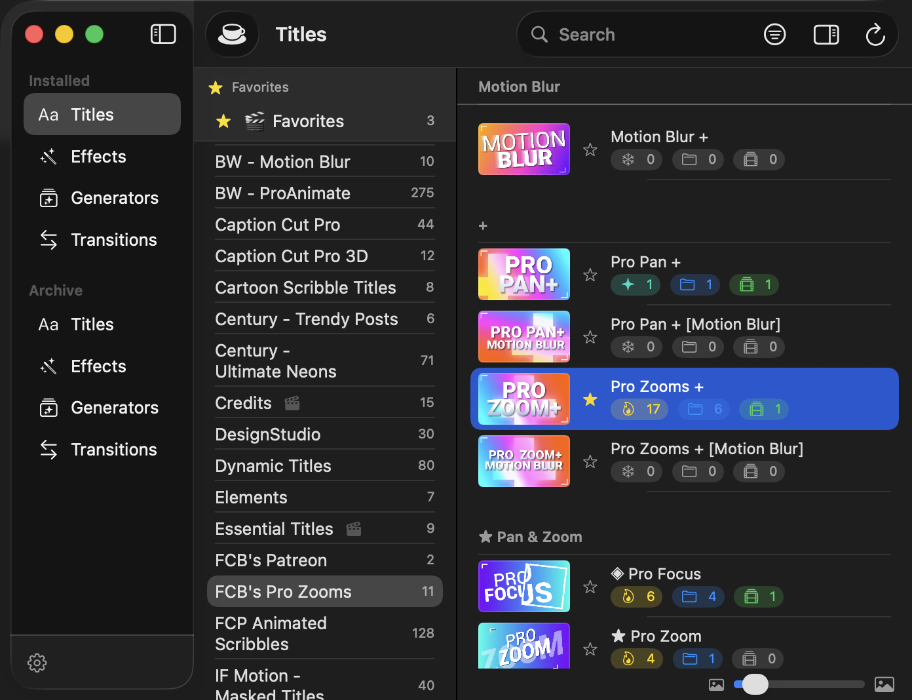Collapse the Motion Blur section header

519,87
